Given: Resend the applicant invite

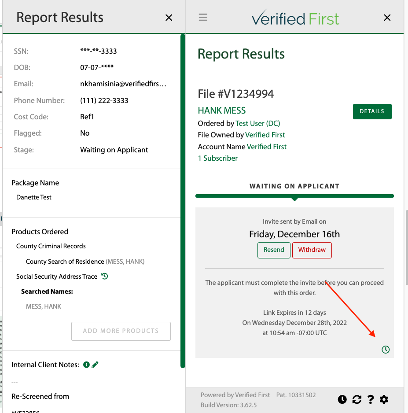Looking at the screenshot, I should [x=274, y=250].
